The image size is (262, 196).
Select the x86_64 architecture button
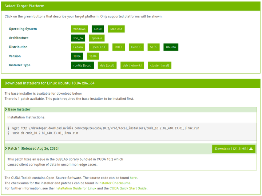coord(78,38)
